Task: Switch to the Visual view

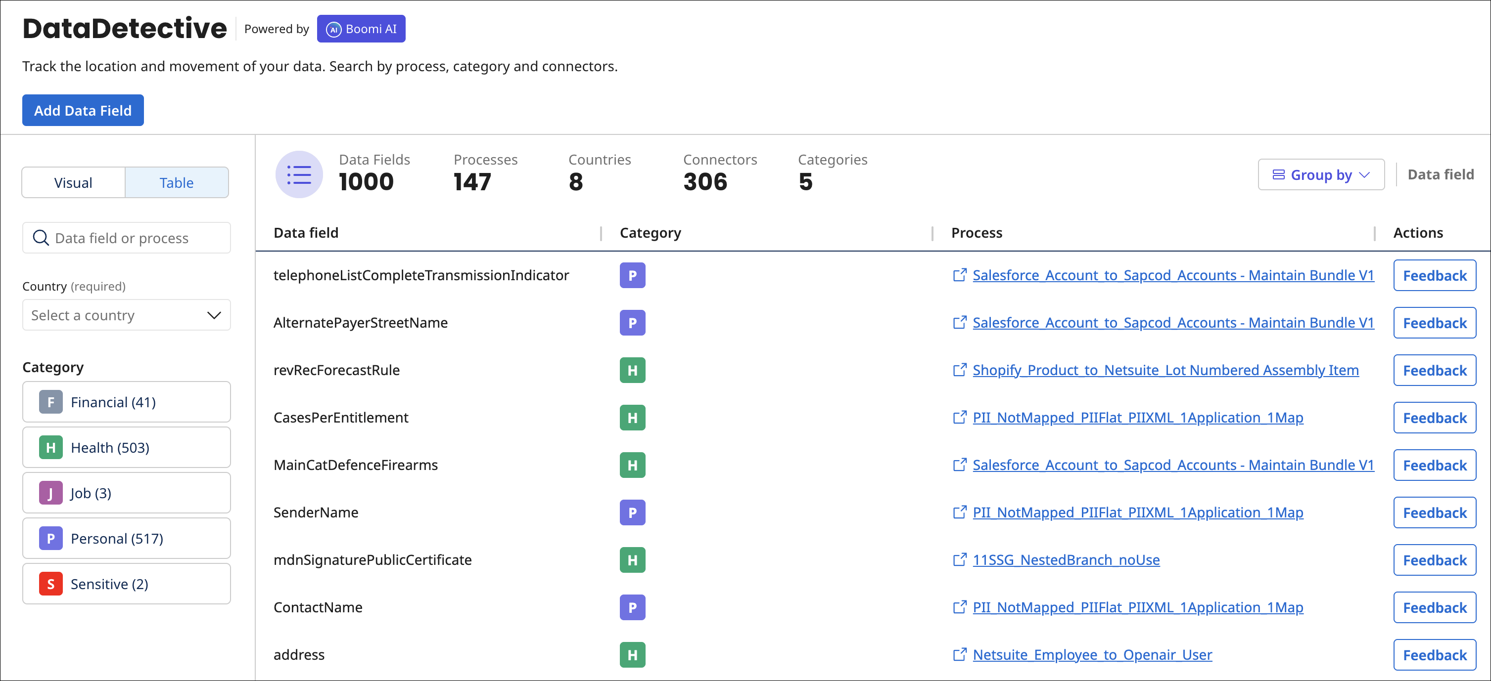Action: pyautogui.click(x=73, y=182)
